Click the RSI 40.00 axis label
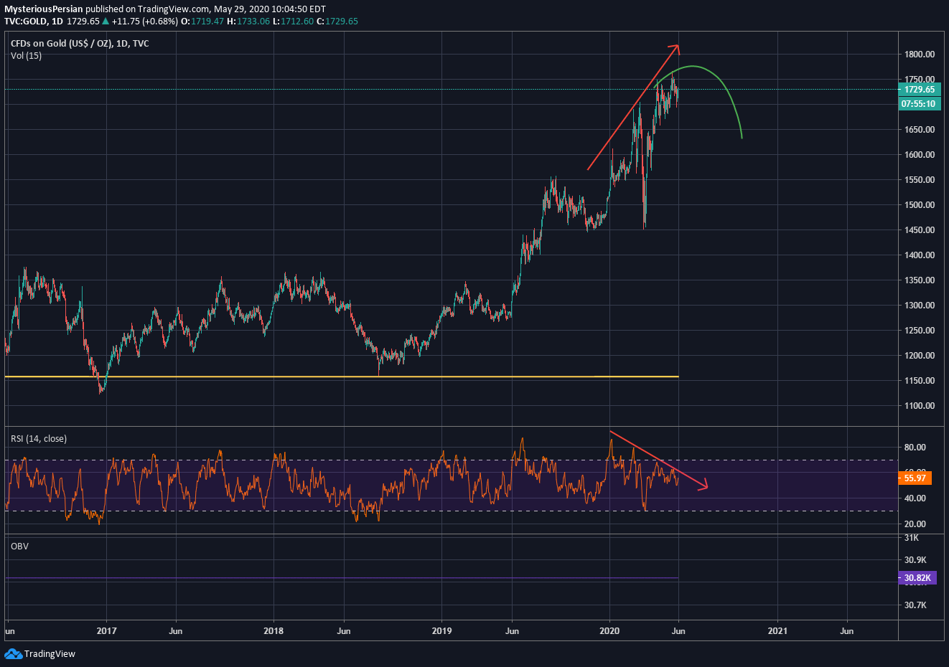 (915, 498)
